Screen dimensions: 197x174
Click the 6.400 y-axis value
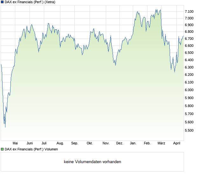[x=189, y=60]
